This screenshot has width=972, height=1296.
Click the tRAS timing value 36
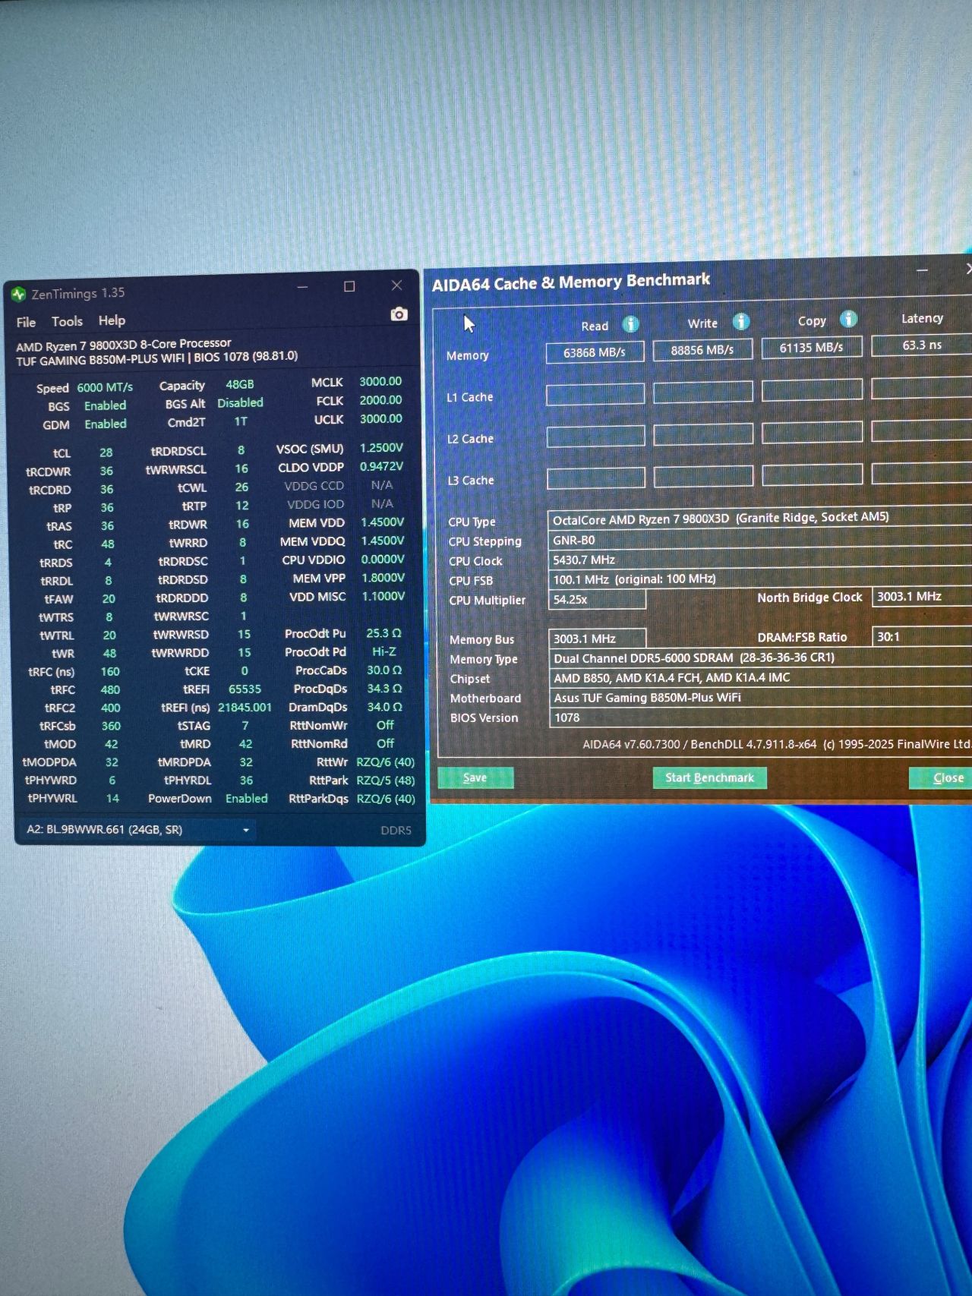coord(108,525)
